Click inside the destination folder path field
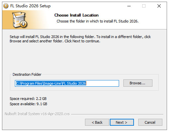 (x=67, y=83)
